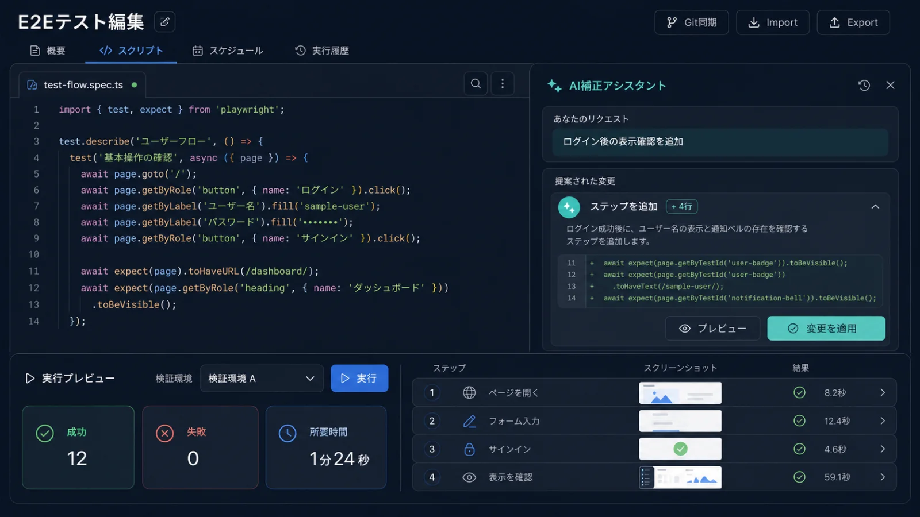
Task: Click the 所要時間 clock icon
Action: [x=287, y=433]
